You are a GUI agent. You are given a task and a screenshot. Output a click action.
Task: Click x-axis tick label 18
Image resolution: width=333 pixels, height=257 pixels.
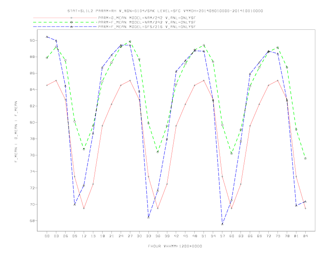tap(102, 236)
